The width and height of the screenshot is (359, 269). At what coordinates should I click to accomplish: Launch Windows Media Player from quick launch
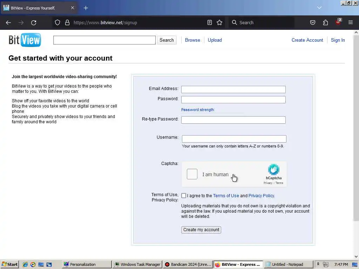click(x=33, y=264)
